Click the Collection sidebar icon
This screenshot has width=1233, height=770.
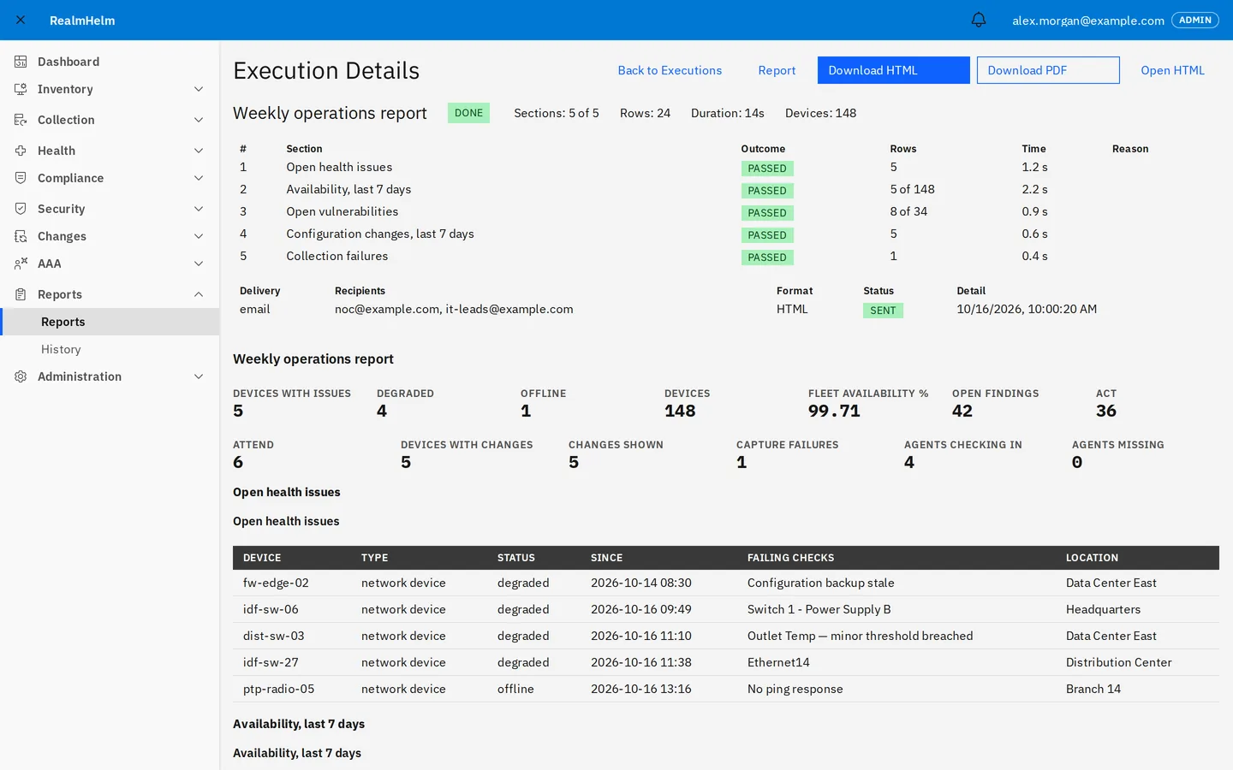[x=21, y=120]
